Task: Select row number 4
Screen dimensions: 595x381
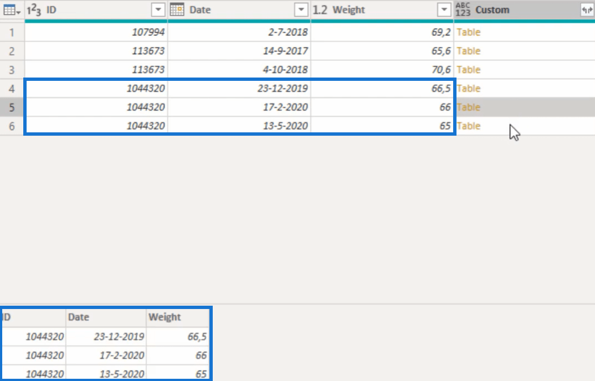Action: (12, 89)
